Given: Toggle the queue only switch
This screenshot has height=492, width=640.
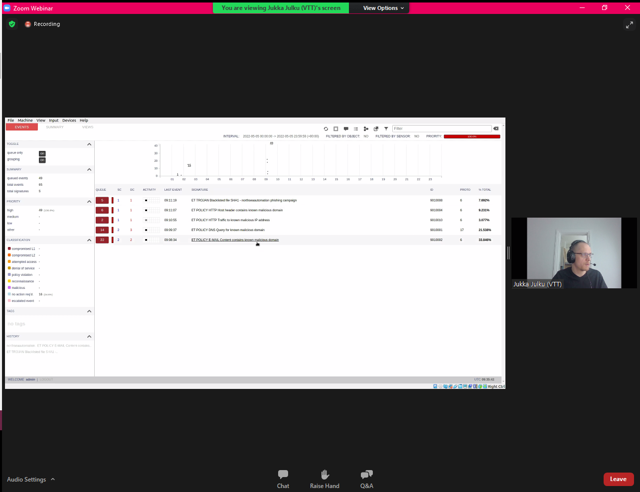Looking at the screenshot, I should 42,153.
